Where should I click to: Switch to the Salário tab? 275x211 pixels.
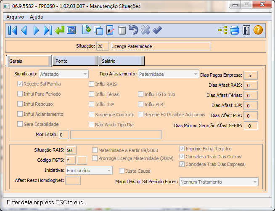[122, 61]
